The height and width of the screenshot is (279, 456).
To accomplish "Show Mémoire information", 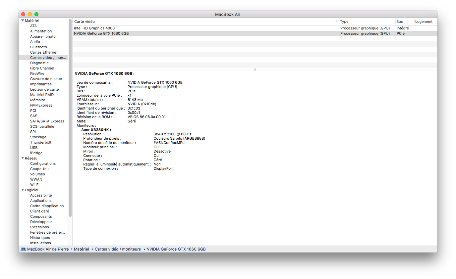I will [x=38, y=100].
